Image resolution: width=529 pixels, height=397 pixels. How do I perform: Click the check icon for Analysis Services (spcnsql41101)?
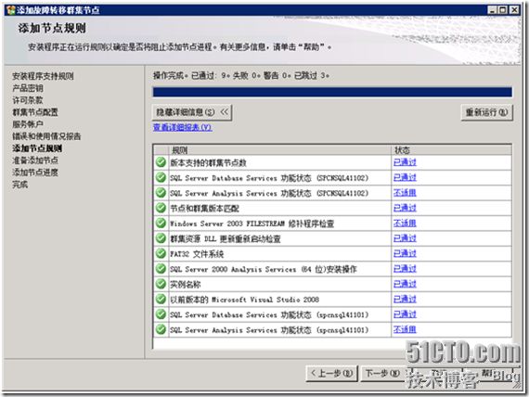pos(161,329)
